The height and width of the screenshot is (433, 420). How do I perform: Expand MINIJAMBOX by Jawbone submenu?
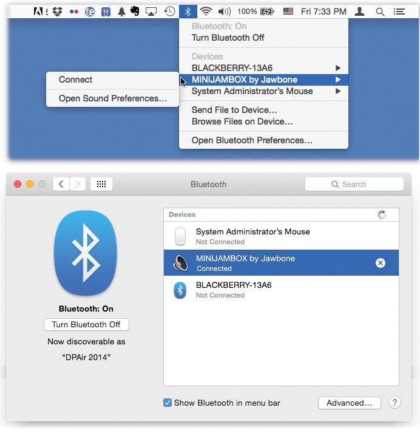click(x=263, y=80)
